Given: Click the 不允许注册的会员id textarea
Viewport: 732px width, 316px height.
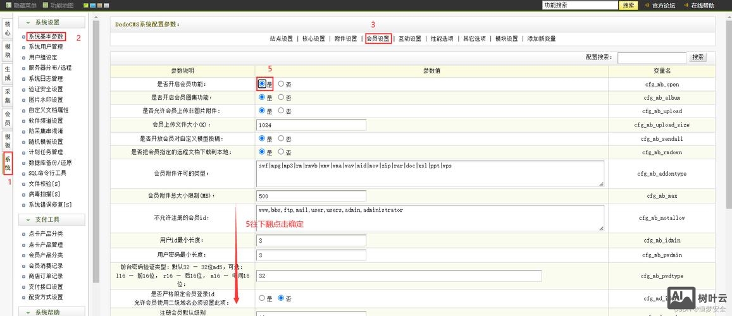Looking at the screenshot, I should point(430,217).
